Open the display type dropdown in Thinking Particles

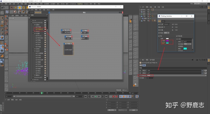pyautogui.click(x=167, y=33)
